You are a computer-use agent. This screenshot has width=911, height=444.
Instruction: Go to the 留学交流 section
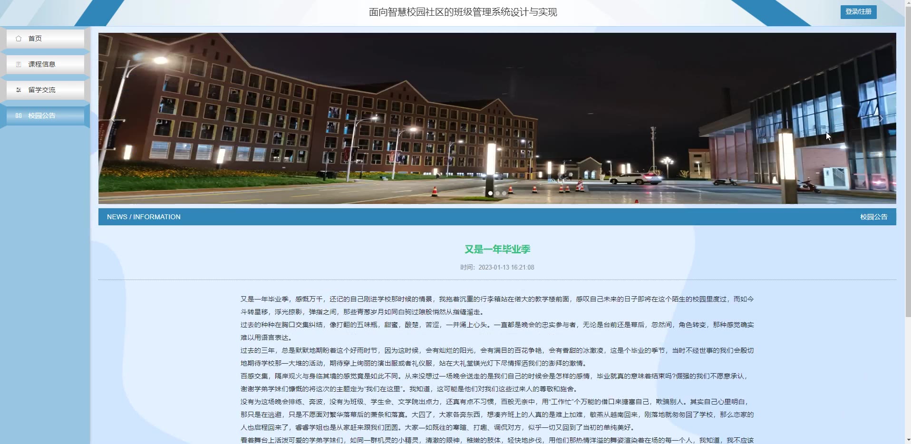click(45, 90)
